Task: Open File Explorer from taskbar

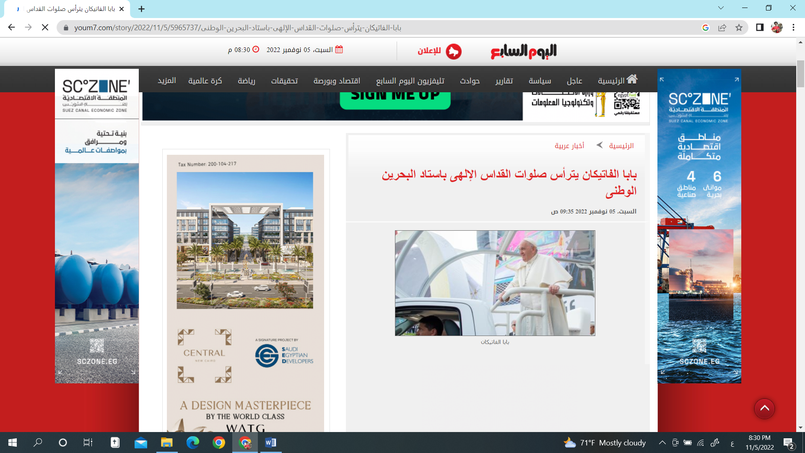Action: (x=167, y=443)
